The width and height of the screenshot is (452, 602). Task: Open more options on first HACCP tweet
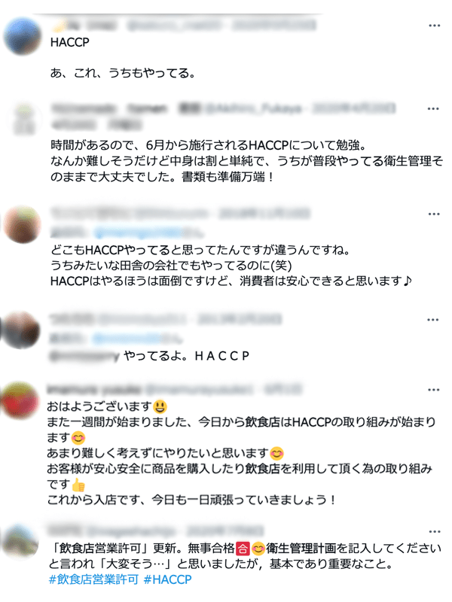coord(435,26)
